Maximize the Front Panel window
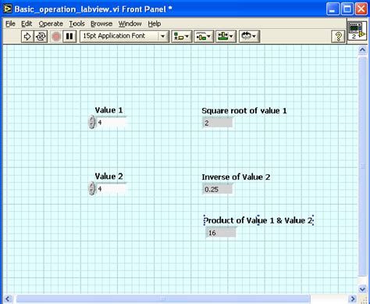The width and height of the screenshot is (370, 304). [347, 9]
